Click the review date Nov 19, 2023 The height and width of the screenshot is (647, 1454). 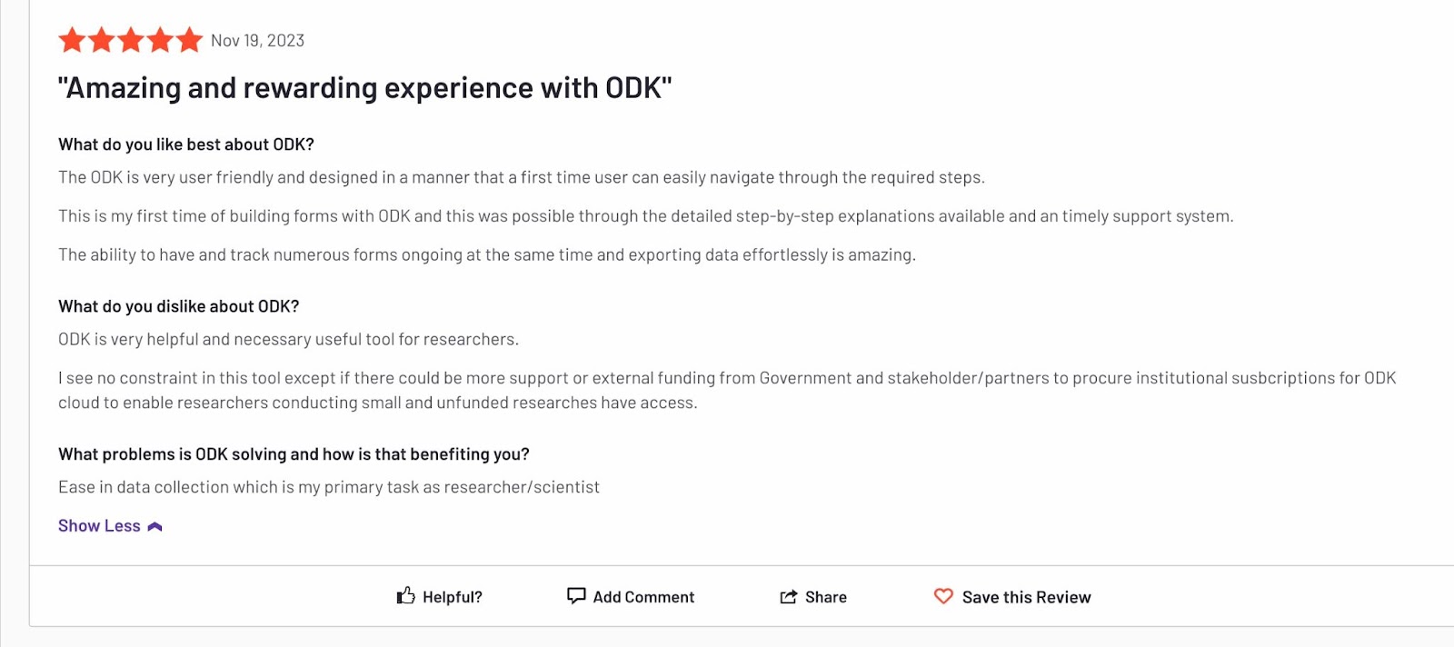258,41
